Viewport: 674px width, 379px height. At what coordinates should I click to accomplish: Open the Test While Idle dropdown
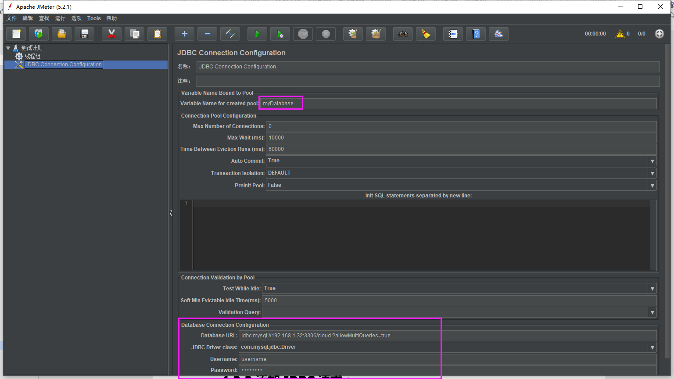[x=652, y=289]
